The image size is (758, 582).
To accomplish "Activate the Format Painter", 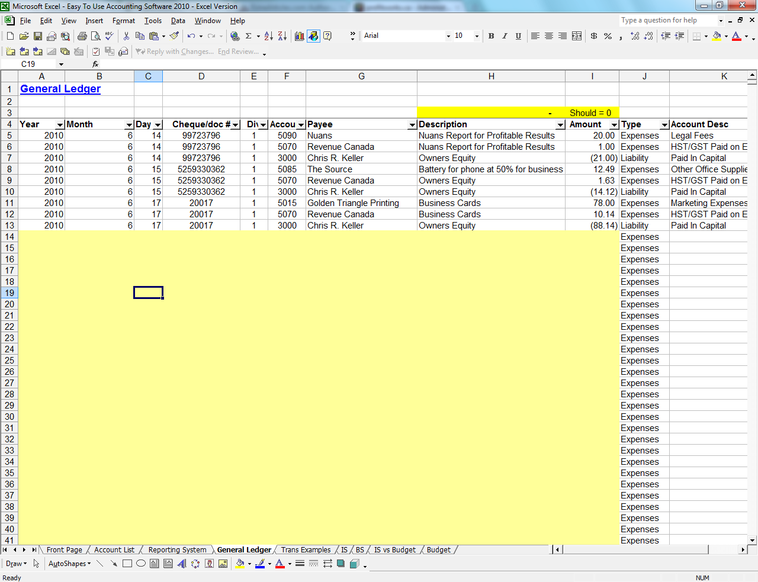I will point(172,36).
